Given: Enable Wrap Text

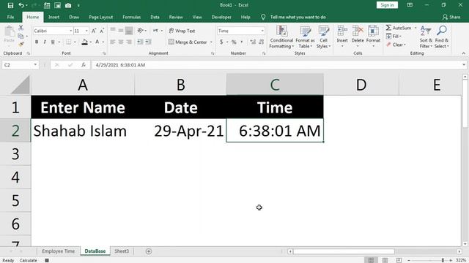Looking at the screenshot, I should (182, 31).
